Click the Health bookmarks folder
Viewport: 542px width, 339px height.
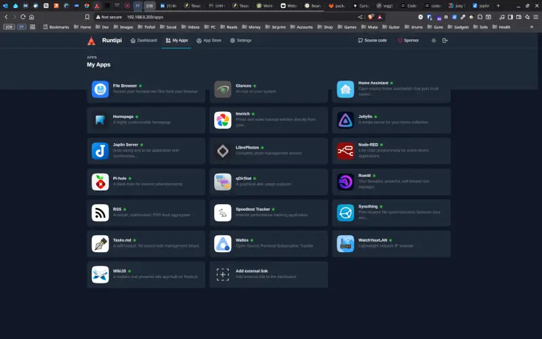tap(501, 27)
